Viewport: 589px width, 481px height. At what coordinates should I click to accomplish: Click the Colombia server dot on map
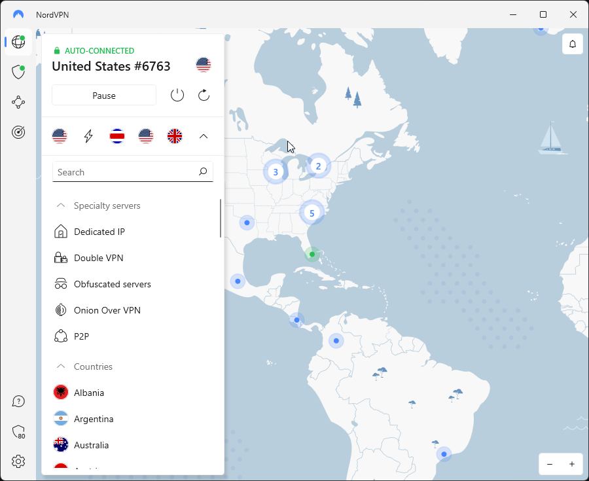(336, 340)
